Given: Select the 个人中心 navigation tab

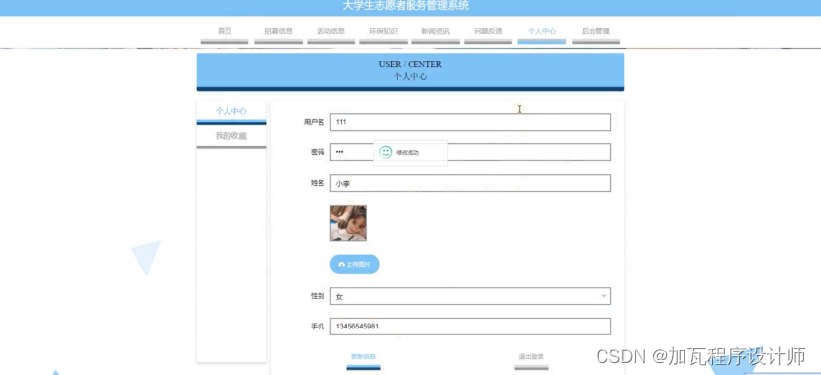Looking at the screenshot, I should [x=542, y=32].
